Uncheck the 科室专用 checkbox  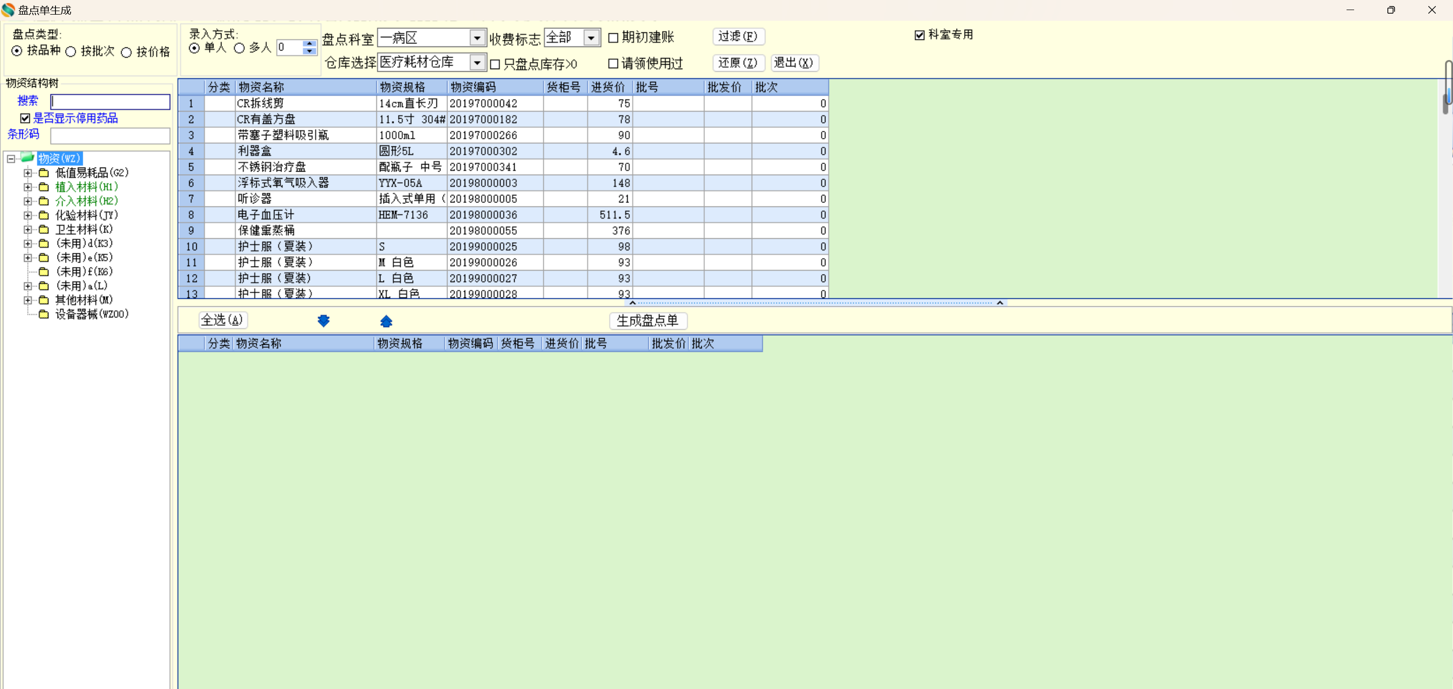click(919, 35)
